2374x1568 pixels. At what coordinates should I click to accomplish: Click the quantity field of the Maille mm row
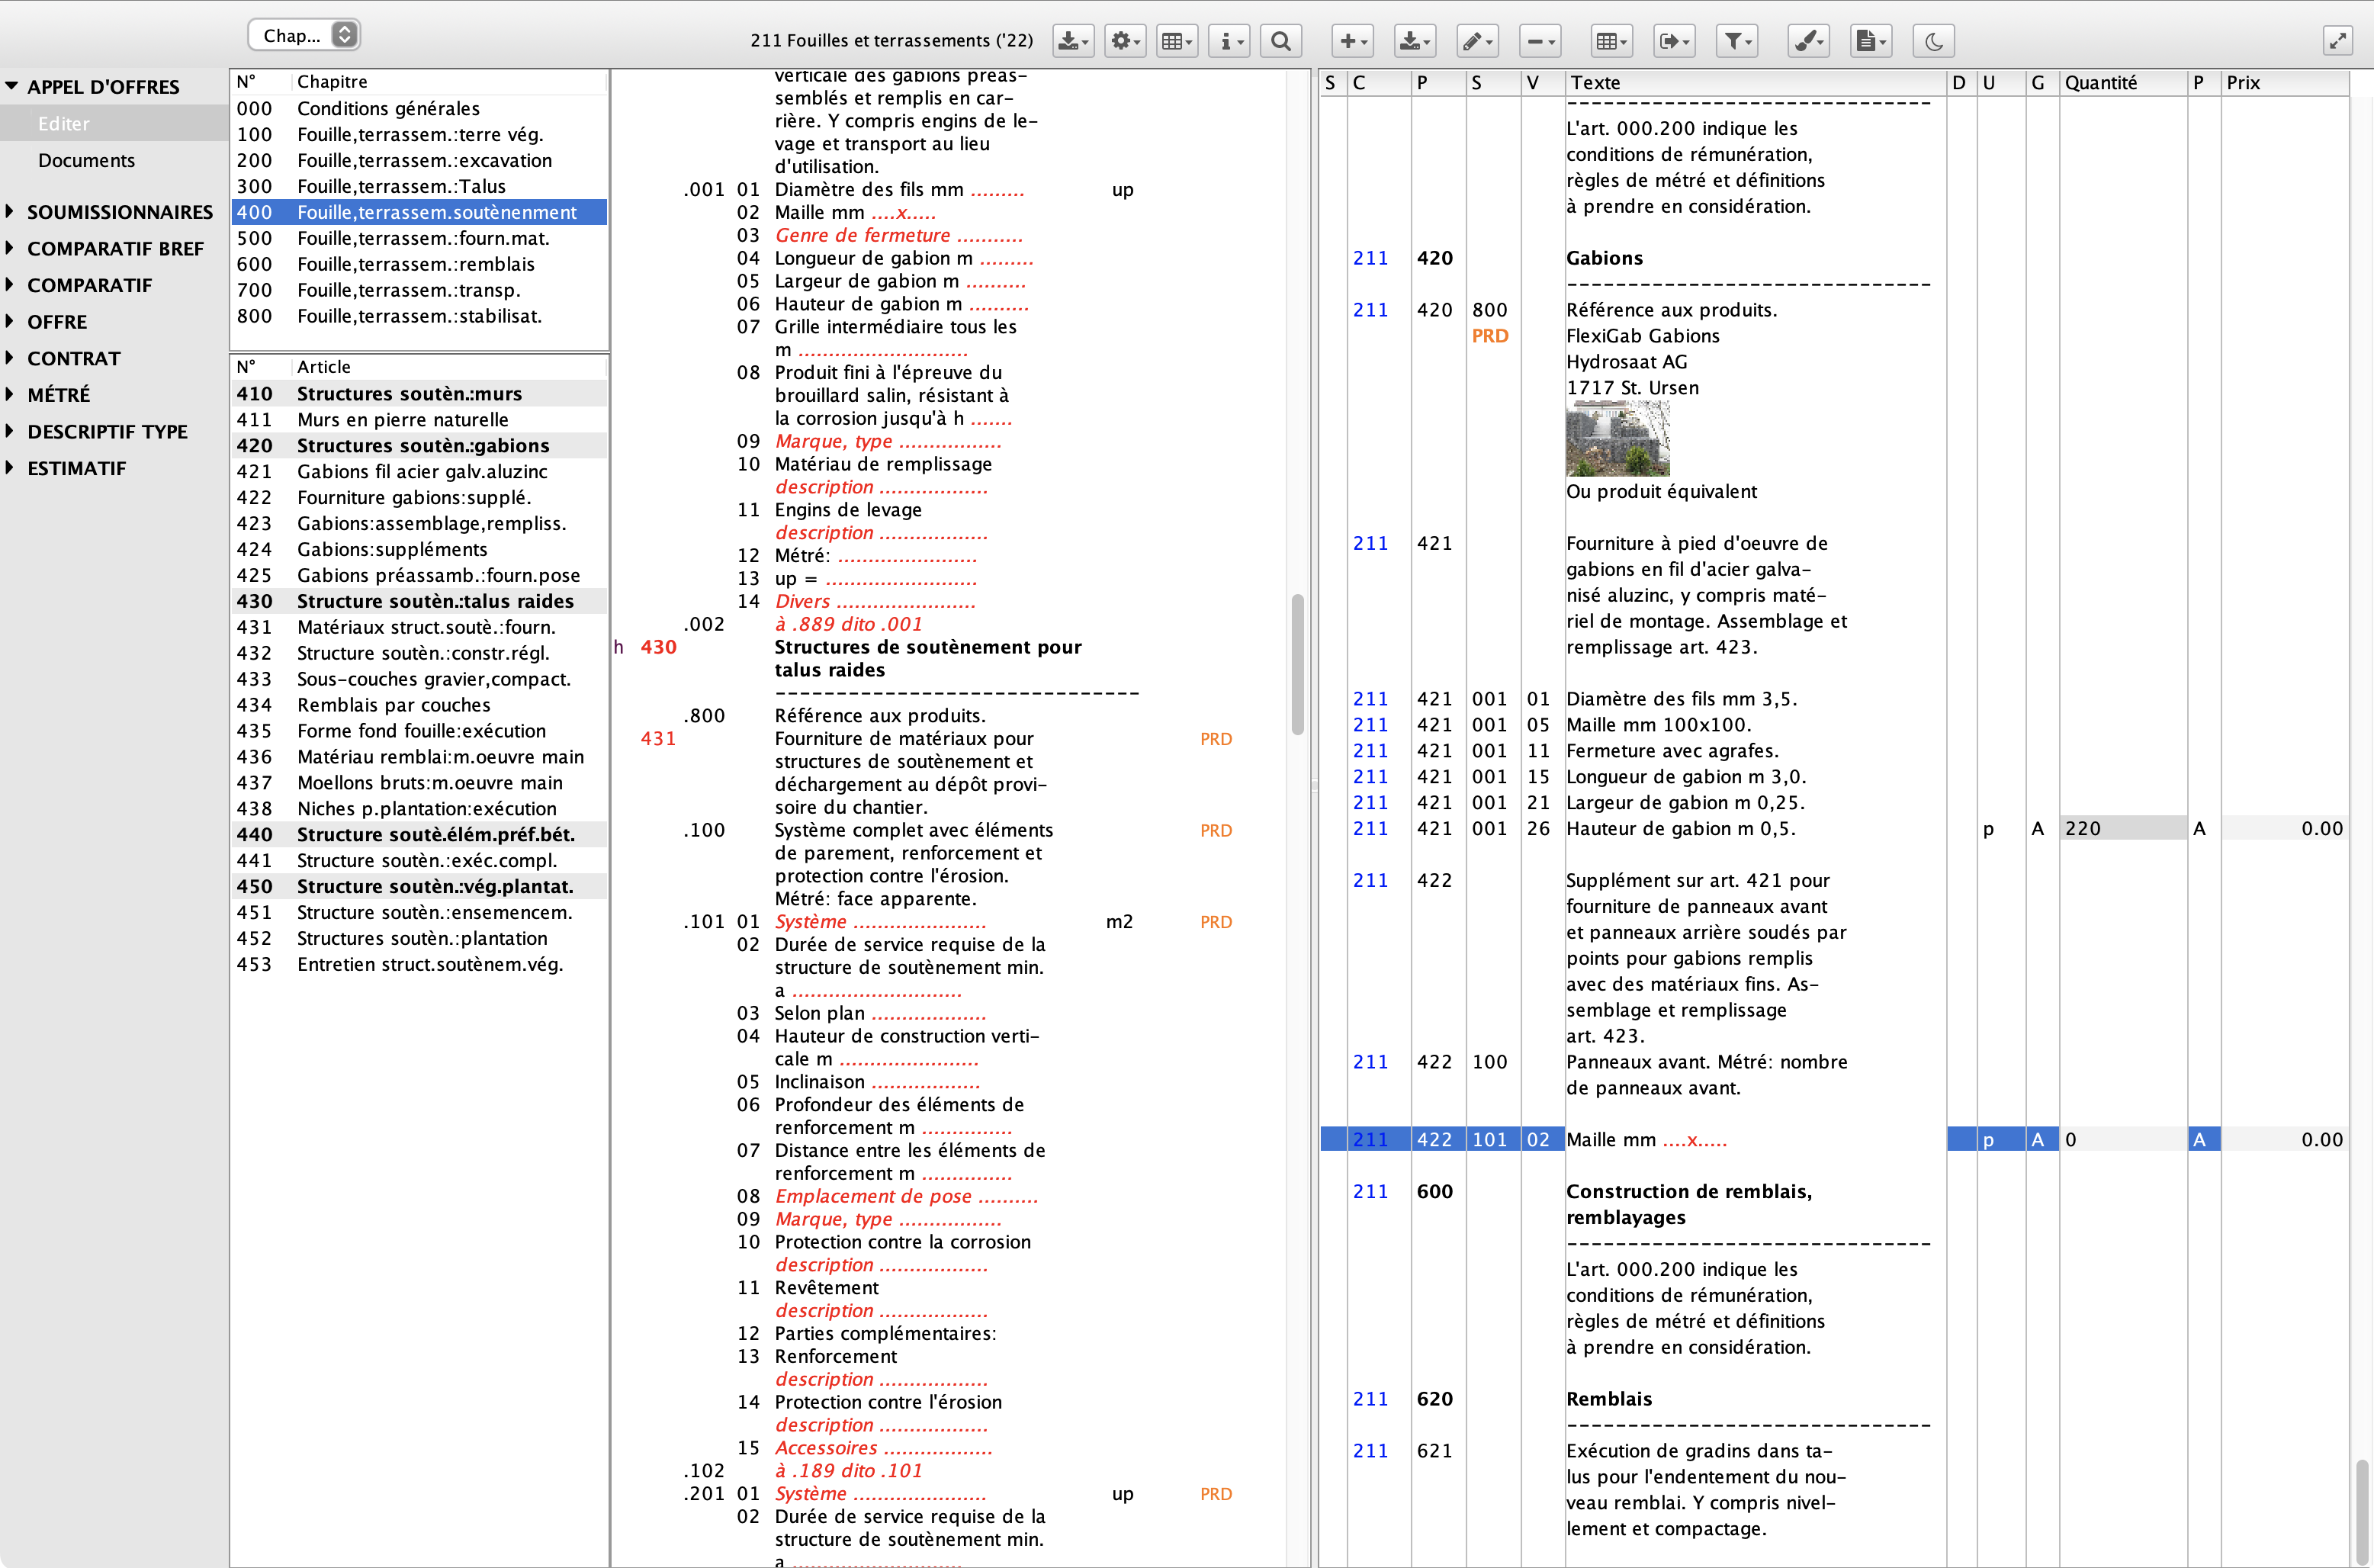(x=2122, y=1139)
